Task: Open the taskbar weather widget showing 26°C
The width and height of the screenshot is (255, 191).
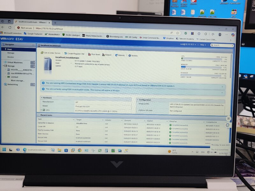Action: pos(172,152)
